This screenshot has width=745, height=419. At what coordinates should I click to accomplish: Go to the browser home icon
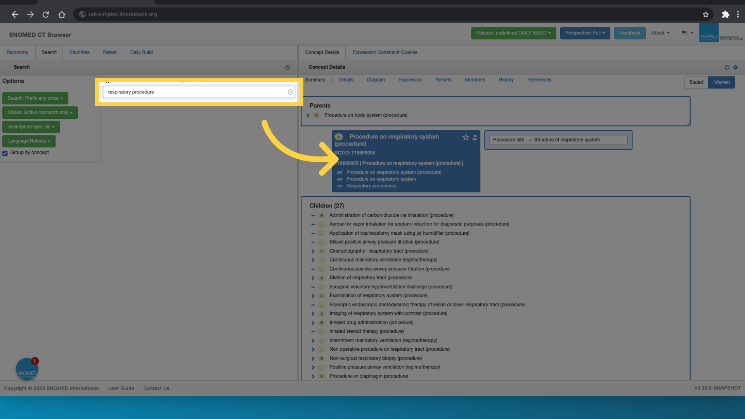click(x=62, y=14)
